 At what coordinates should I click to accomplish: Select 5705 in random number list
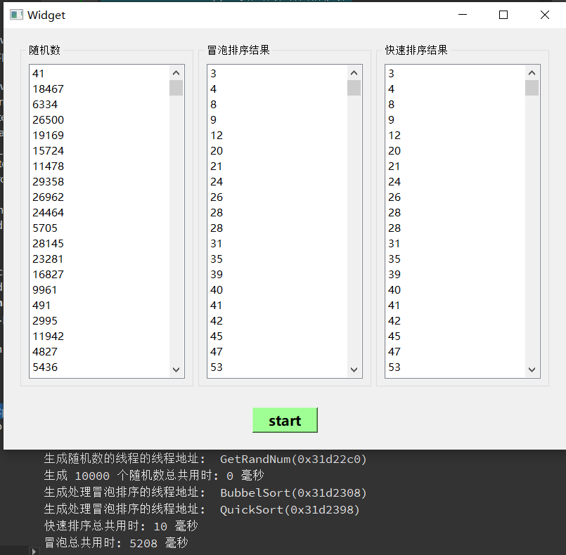coord(99,228)
